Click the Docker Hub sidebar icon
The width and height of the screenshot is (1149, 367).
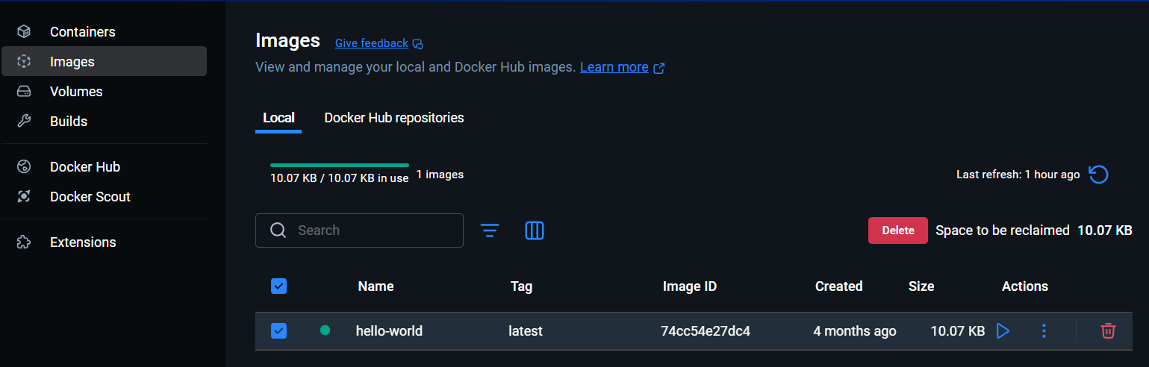click(x=24, y=167)
